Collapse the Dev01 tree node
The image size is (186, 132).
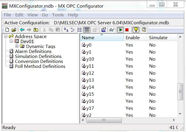[x=11, y=41]
